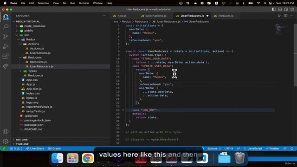Open the Selection menu
Viewport: 297px width, 167px height.
[43, 3]
